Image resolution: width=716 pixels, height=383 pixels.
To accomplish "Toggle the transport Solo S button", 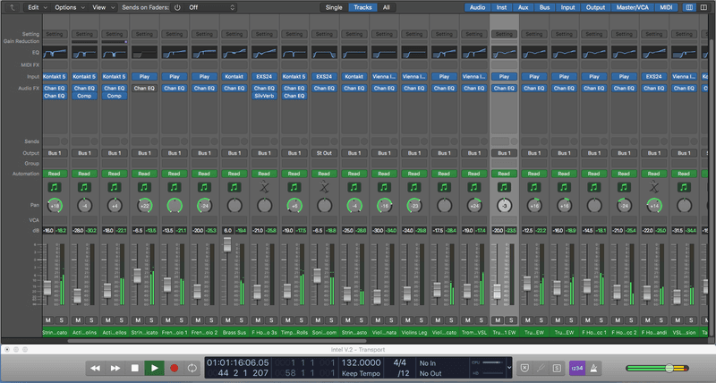I will (557, 368).
